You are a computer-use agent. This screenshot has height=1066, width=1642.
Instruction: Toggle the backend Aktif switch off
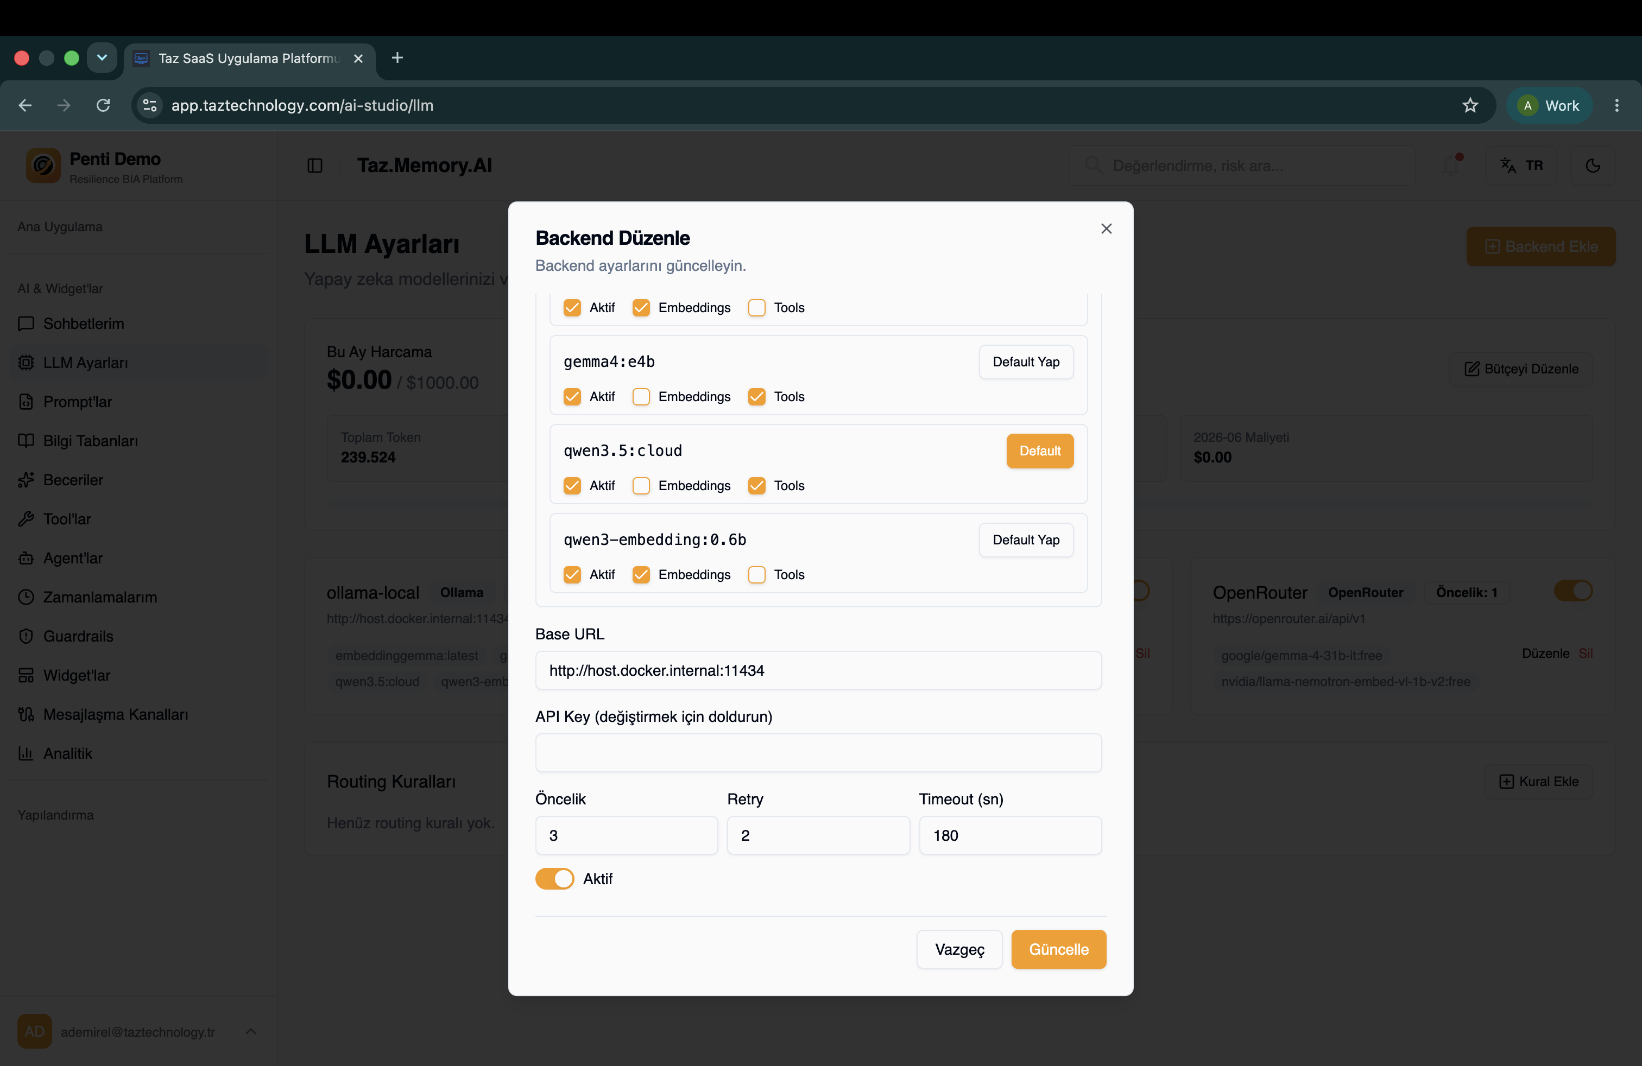[554, 878]
